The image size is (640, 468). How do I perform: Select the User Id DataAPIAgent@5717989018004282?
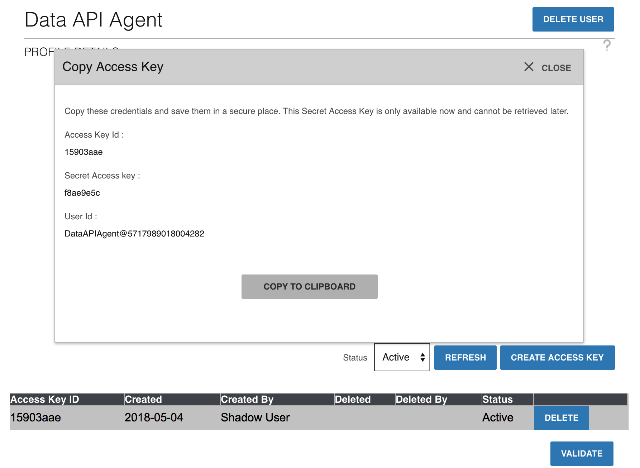coord(134,233)
